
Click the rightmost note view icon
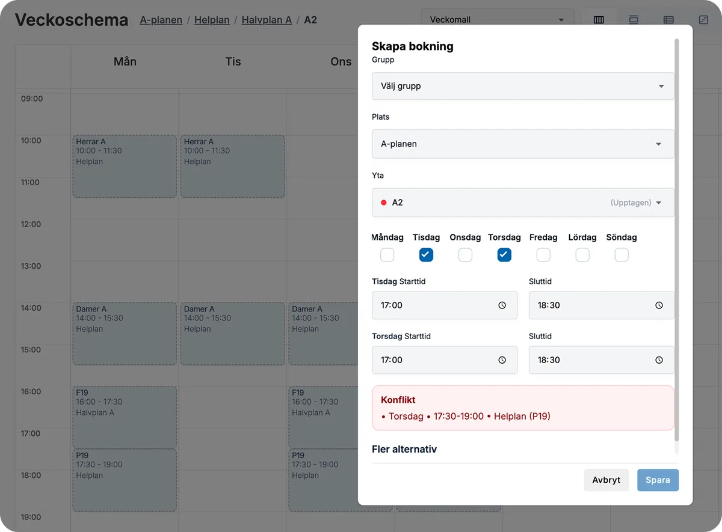coord(703,20)
